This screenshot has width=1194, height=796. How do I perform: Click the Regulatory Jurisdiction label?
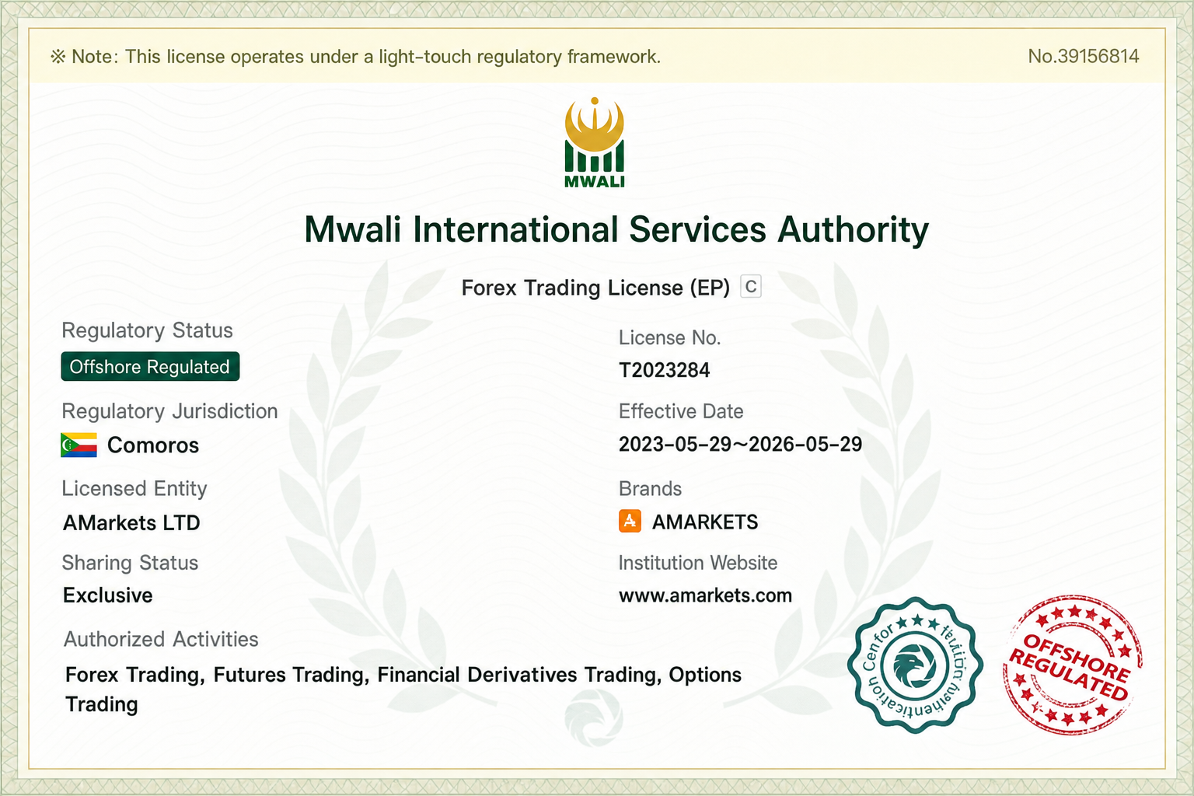coord(169,411)
